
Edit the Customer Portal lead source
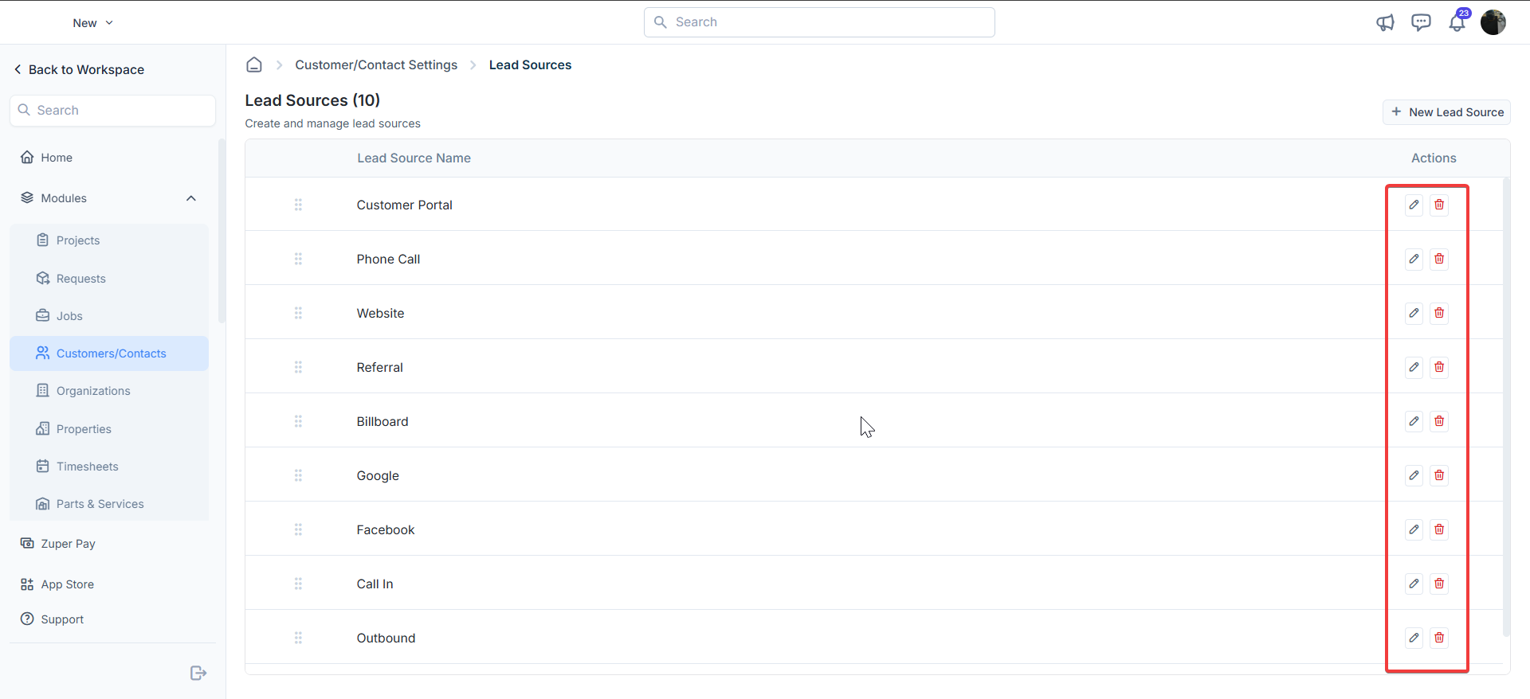pyautogui.click(x=1414, y=205)
